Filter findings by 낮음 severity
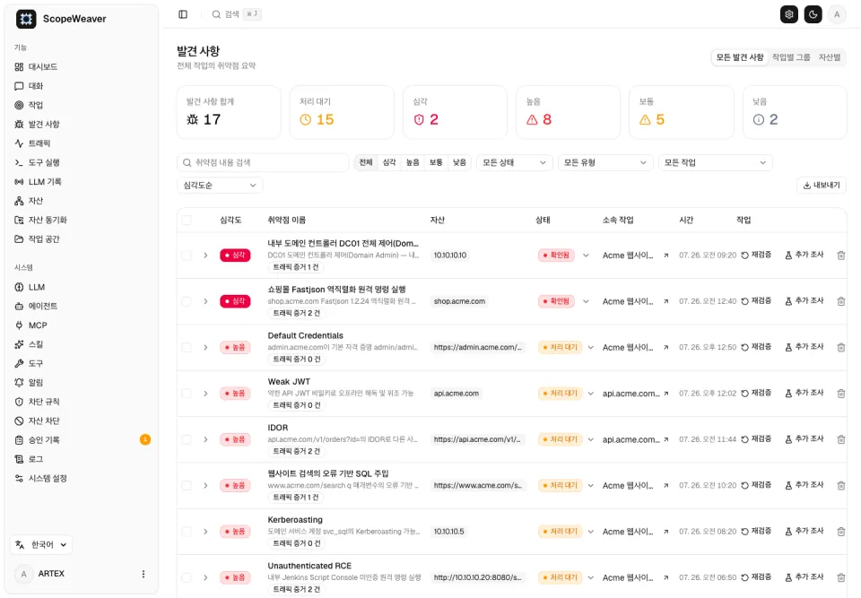The width and height of the screenshot is (861, 598). tap(459, 162)
